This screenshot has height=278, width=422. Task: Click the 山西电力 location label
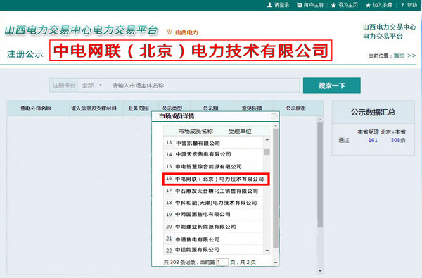pyautogui.click(x=186, y=32)
